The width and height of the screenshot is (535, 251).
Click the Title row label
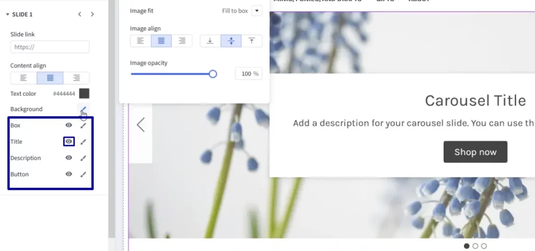point(16,142)
